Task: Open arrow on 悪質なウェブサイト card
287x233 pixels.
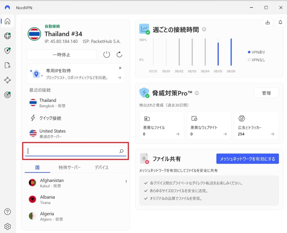Action: pos(225,134)
